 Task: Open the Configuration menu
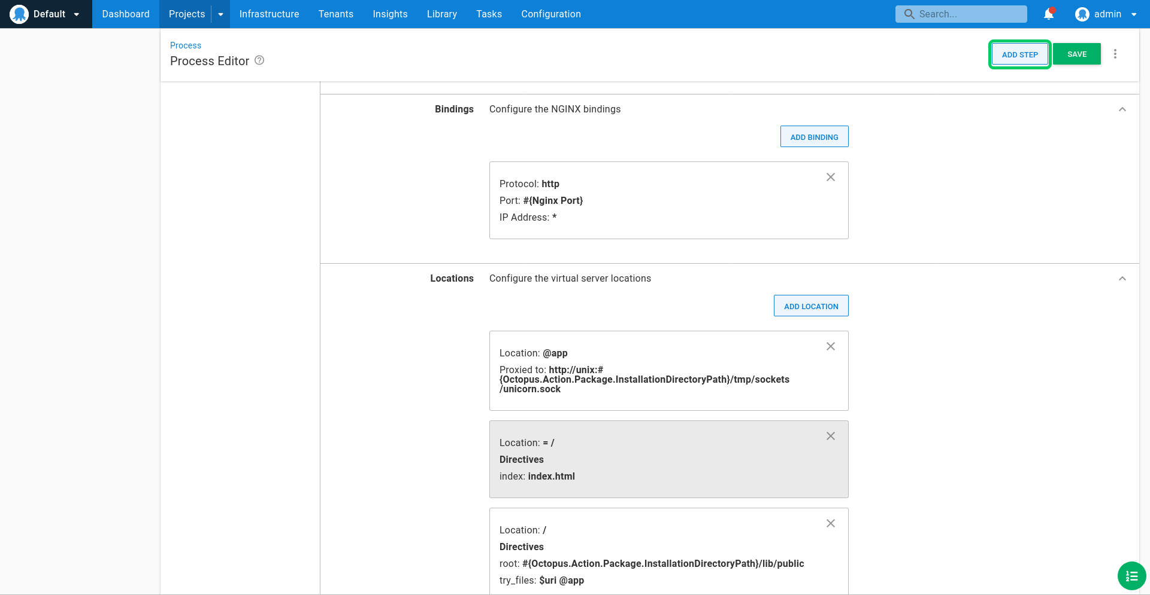pos(551,14)
